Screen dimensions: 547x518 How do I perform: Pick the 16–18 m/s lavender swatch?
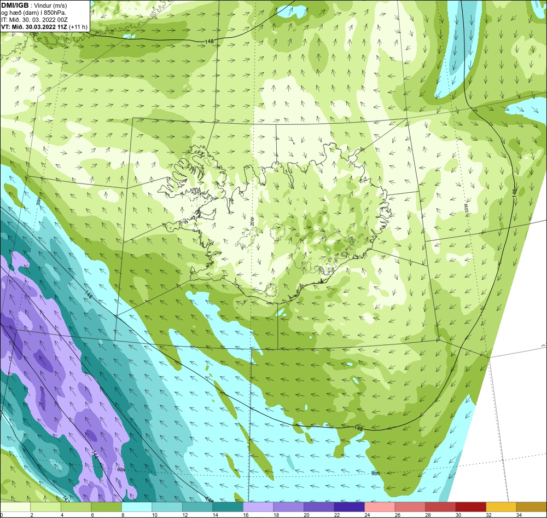pos(258,507)
